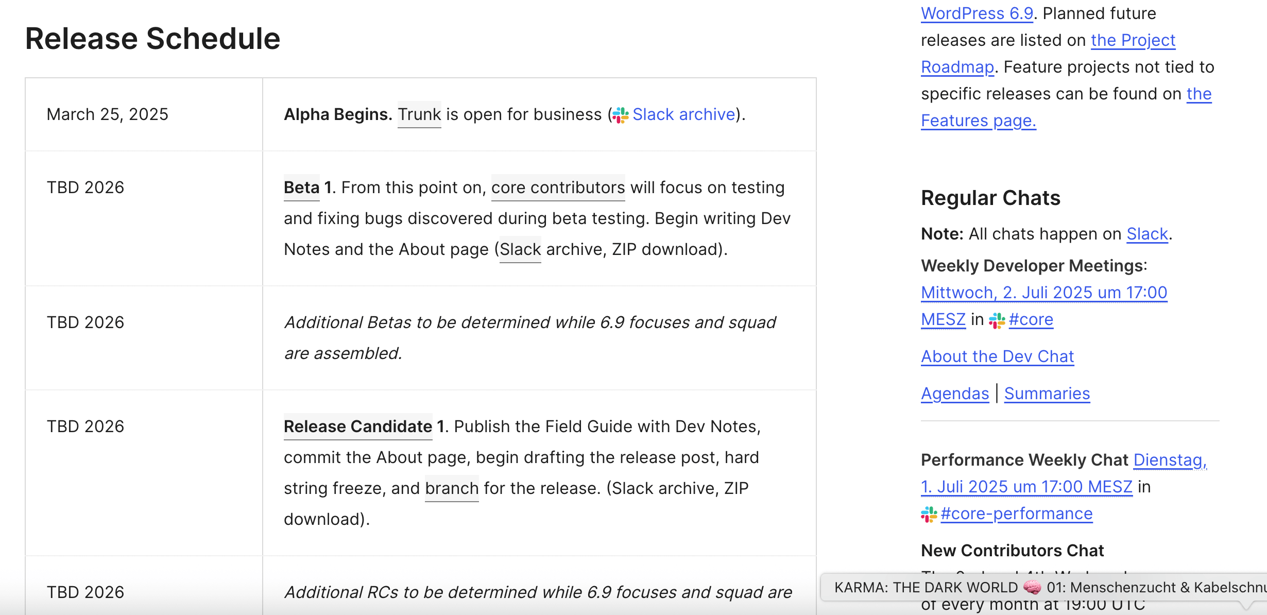Click the Slack icon before #core-performance
This screenshot has height=615, width=1267.
click(x=929, y=514)
